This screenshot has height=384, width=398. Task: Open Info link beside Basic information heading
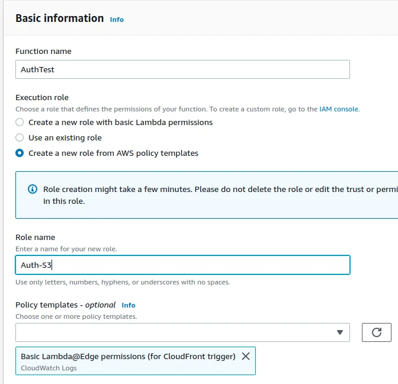[x=117, y=20]
